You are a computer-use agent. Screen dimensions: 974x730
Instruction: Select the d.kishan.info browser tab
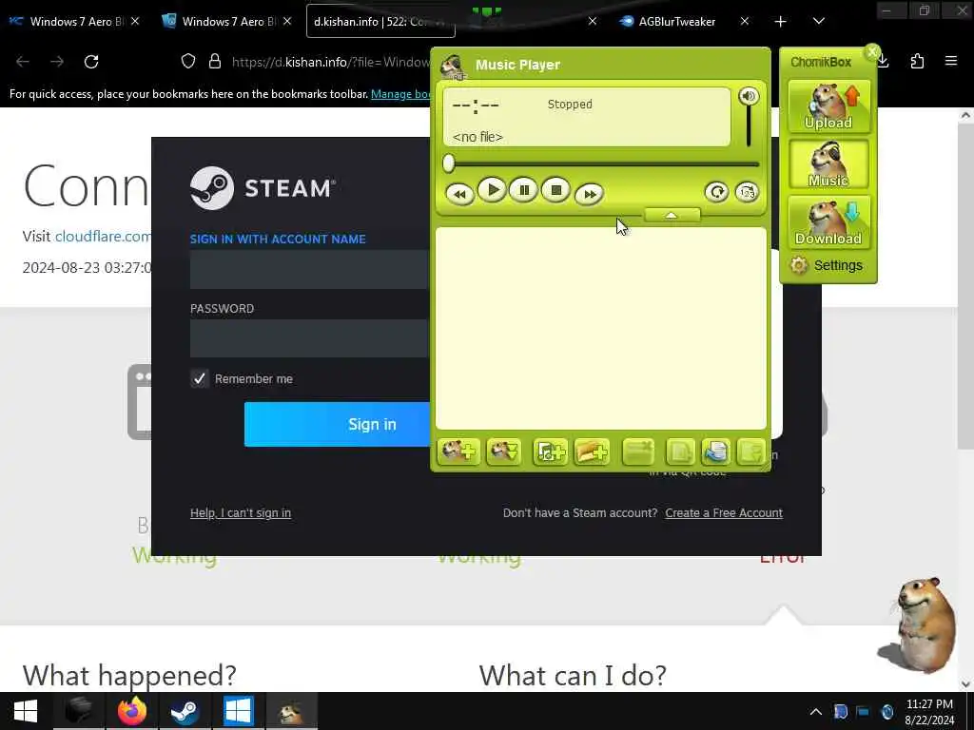click(380, 21)
